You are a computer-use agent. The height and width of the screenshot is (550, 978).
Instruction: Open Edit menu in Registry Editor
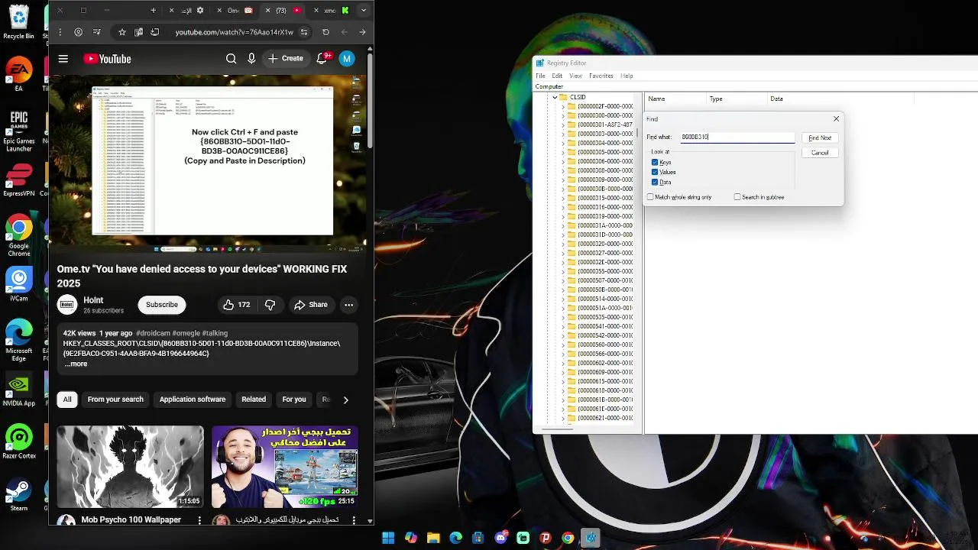pyautogui.click(x=557, y=76)
